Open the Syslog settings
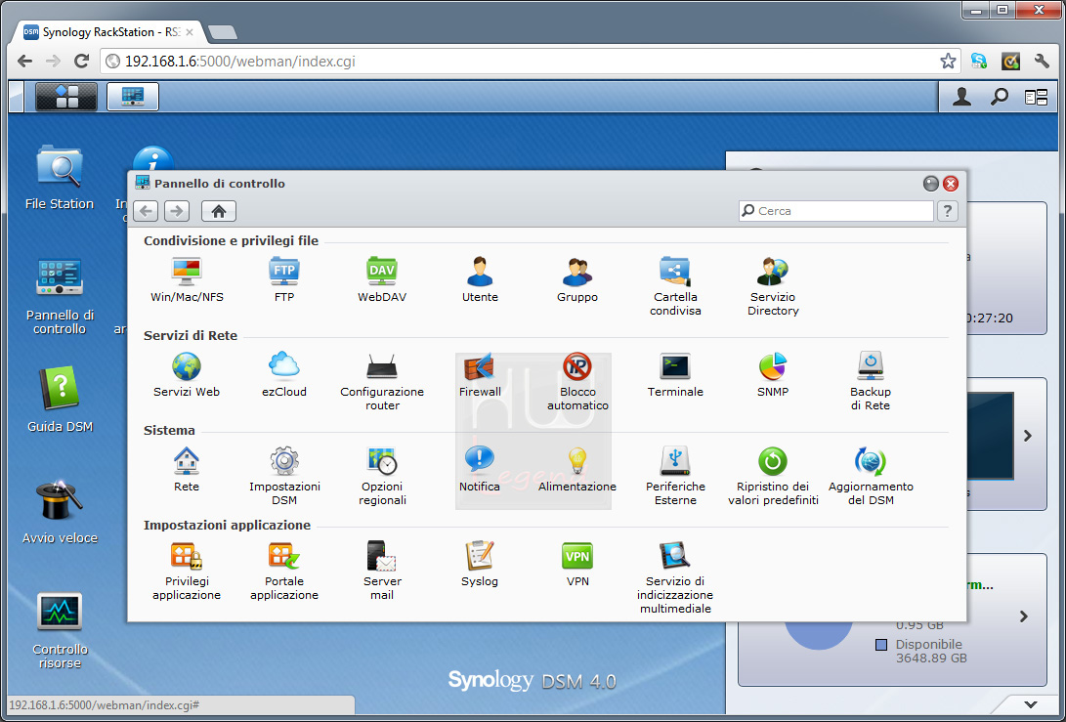Screen dimensions: 1066x722 coord(480,565)
